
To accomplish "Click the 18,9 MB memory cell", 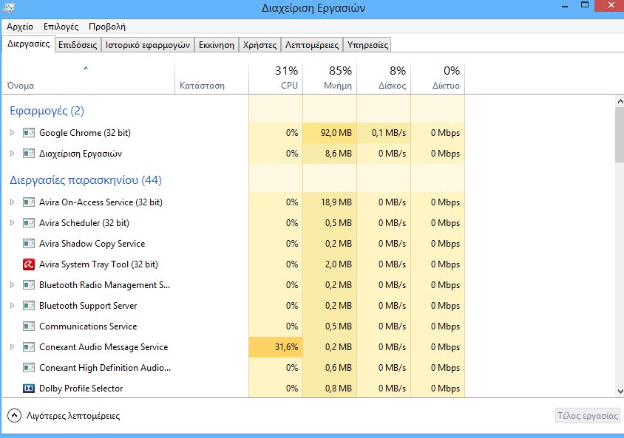I will (x=330, y=202).
